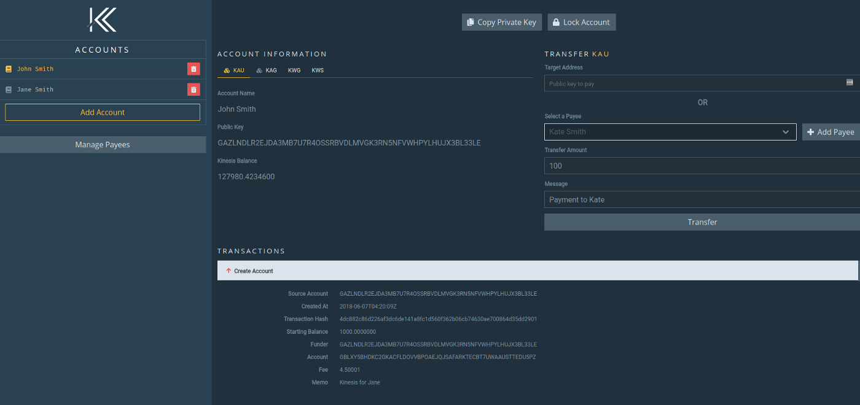Click the wallet icon beside John Smith
This screenshot has height=405, width=860.
(x=9, y=69)
